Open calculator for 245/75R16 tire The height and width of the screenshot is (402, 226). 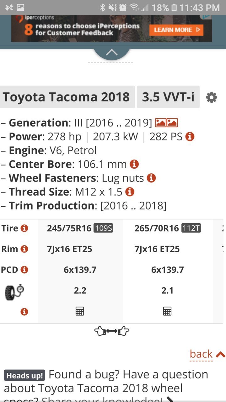point(80,311)
